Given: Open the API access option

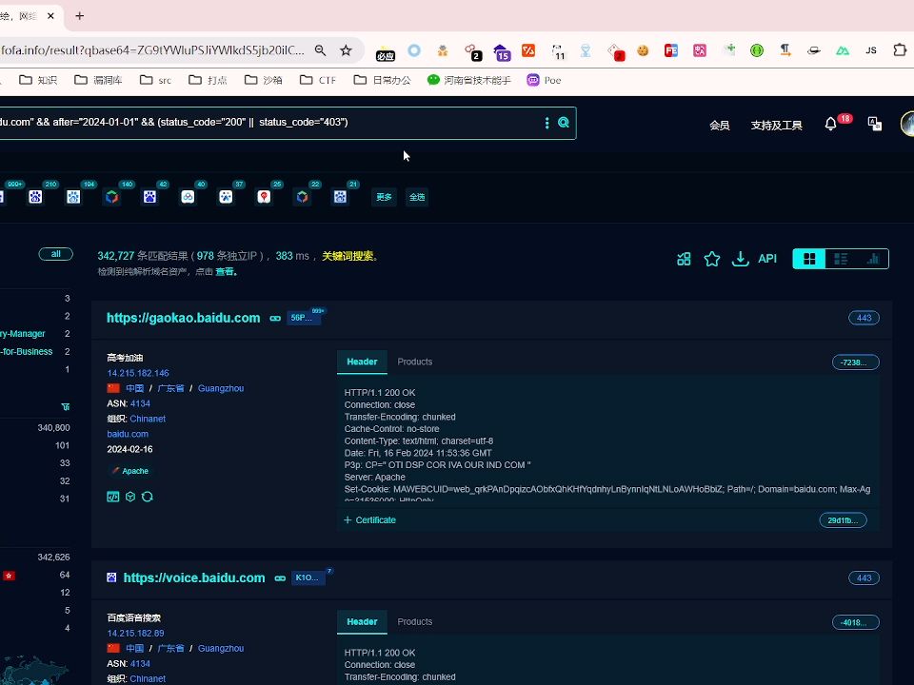Looking at the screenshot, I should coord(767,258).
